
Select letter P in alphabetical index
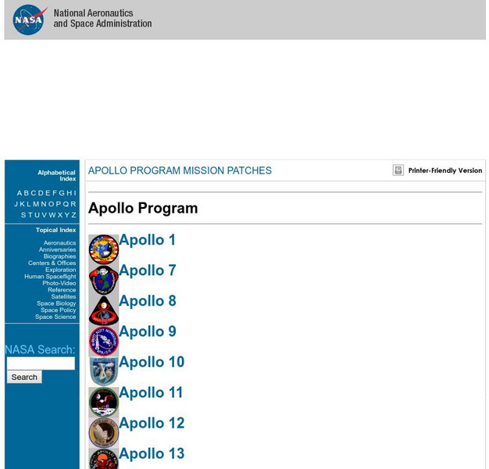(x=59, y=204)
